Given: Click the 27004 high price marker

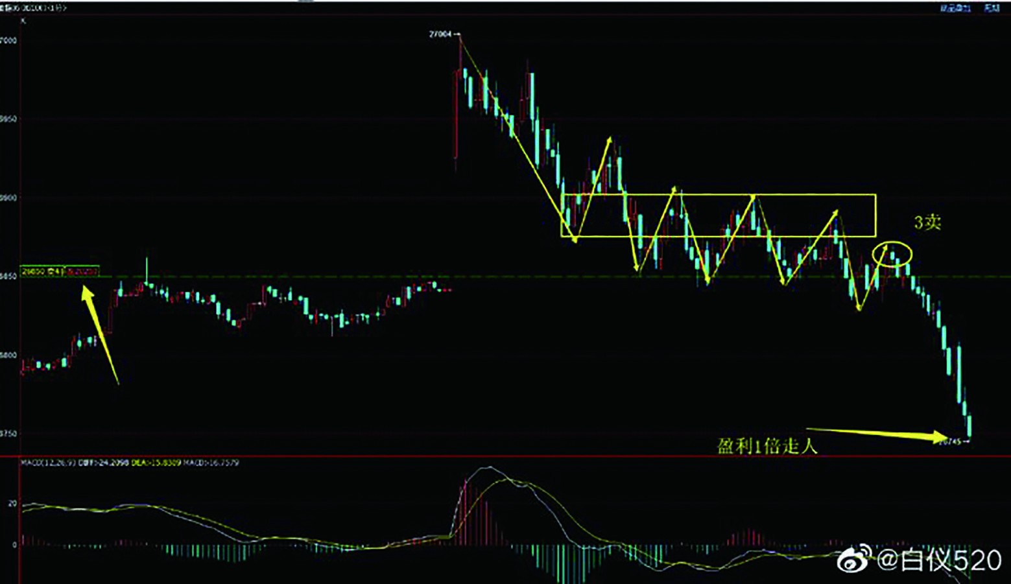Looking at the screenshot, I should 441,34.
